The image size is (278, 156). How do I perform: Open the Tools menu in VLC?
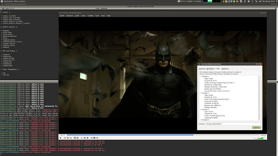97,16
